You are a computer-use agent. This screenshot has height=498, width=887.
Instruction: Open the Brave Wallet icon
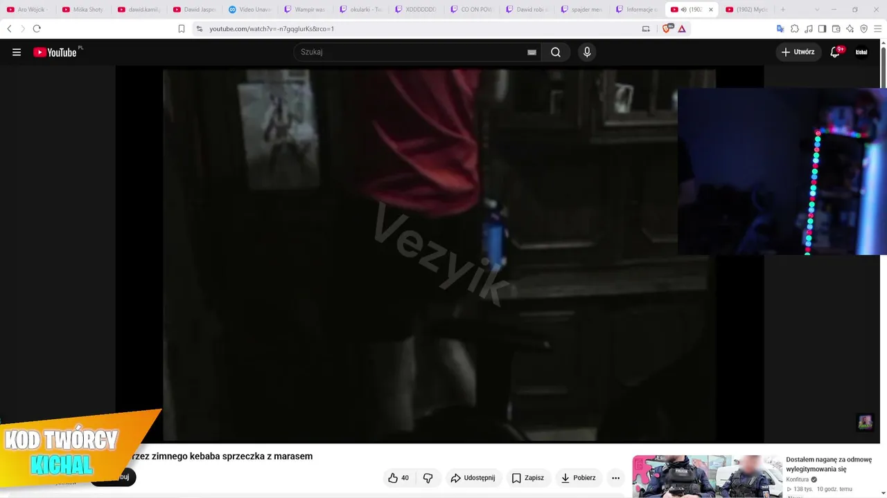pos(836,28)
